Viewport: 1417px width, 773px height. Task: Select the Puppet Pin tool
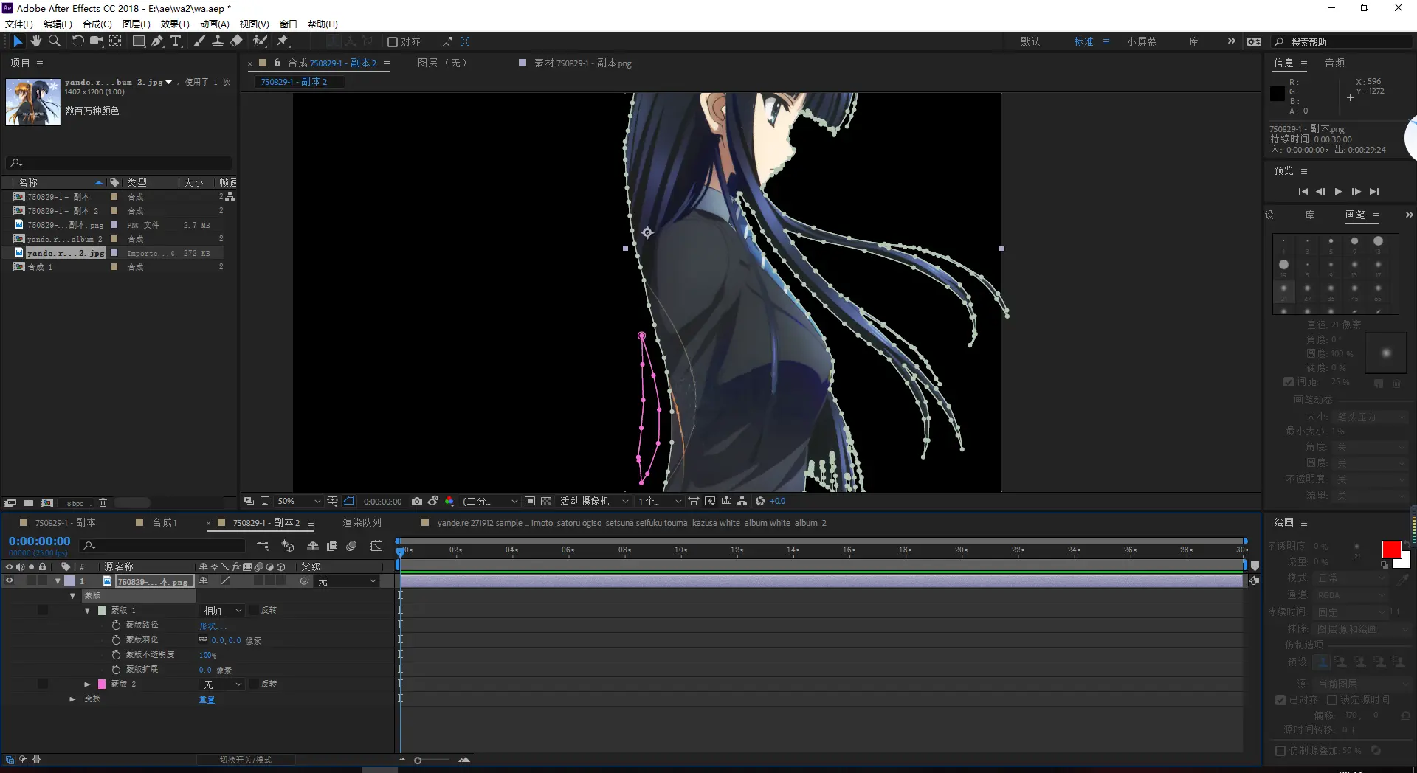[x=283, y=41]
